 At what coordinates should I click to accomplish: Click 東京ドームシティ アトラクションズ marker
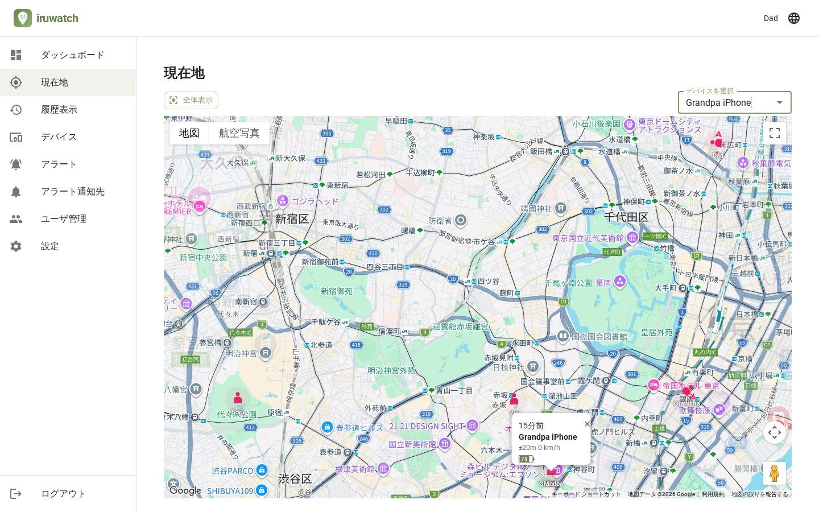[x=629, y=124]
